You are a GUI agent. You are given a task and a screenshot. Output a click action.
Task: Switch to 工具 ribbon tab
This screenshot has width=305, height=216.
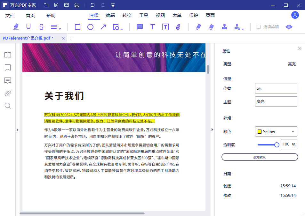(144, 15)
